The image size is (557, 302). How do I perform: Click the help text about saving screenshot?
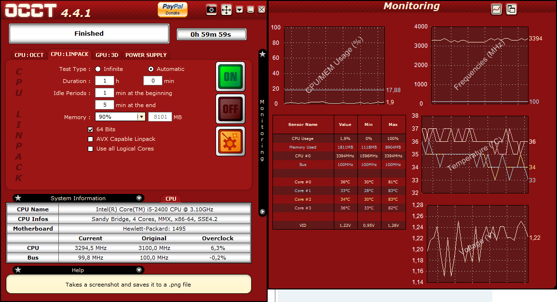point(128,285)
